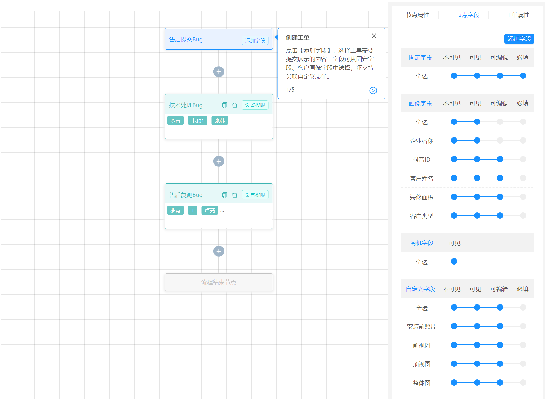This screenshot has height=399, width=545.
Task: Select the 罗青 tag in 售后复测Bug
Action: [175, 210]
